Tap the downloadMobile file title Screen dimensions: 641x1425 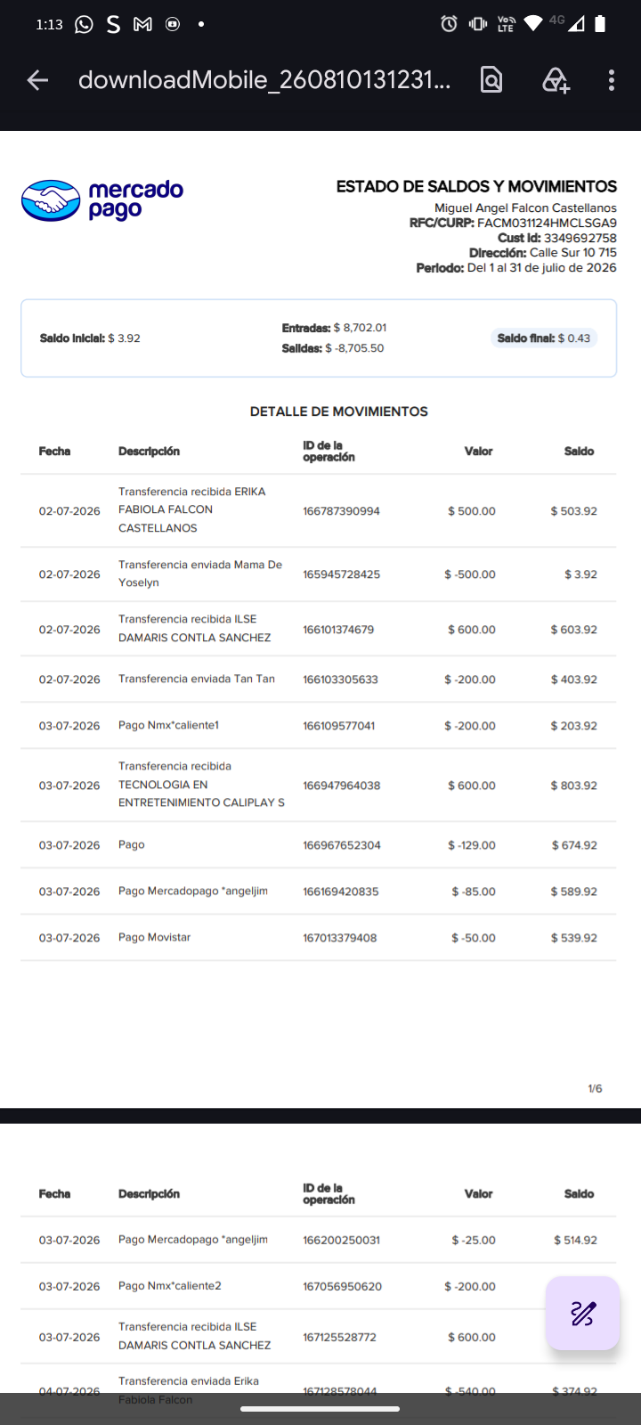(x=264, y=80)
